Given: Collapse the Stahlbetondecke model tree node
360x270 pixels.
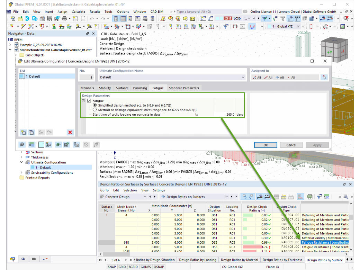Looking at the screenshot, I should 10,50.
